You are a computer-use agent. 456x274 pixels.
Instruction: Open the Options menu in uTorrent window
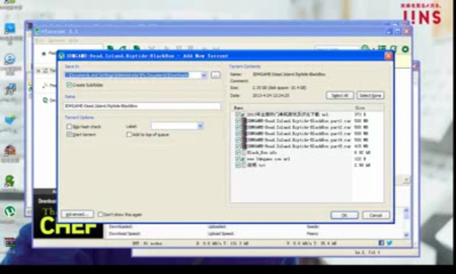pos(57,40)
